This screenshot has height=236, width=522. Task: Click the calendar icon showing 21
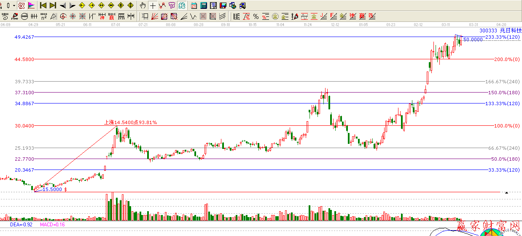tap(194, 5)
